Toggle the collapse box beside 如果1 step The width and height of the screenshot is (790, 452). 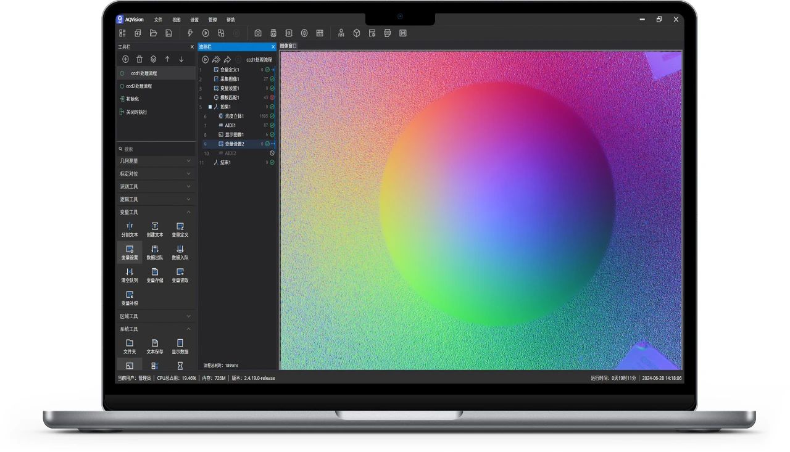click(x=210, y=107)
